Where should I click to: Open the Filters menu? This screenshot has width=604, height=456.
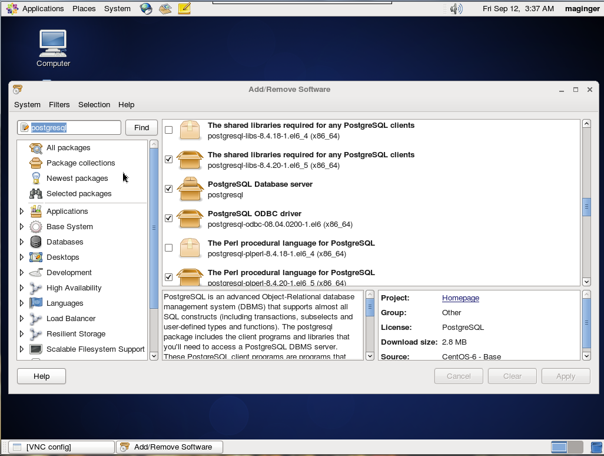pyautogui.click(x=59, y=105)
